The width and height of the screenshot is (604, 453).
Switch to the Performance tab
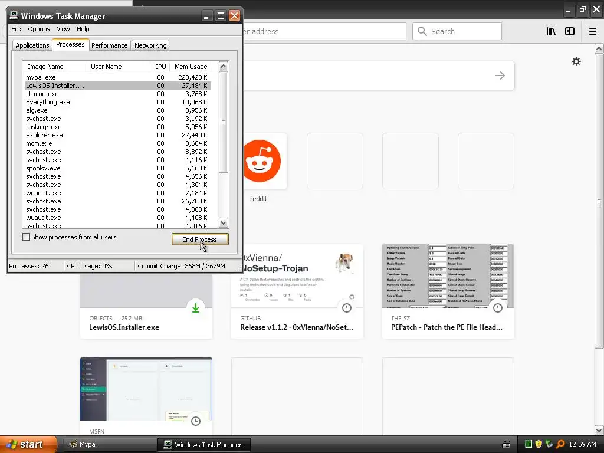click(109, 45)
